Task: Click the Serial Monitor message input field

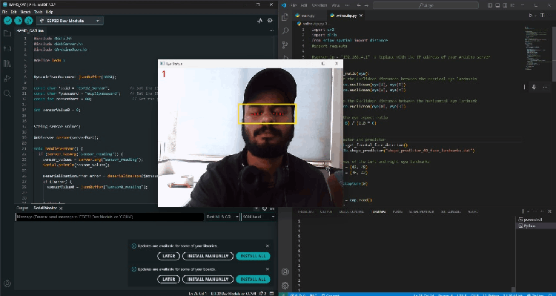Action: [110, 217]
